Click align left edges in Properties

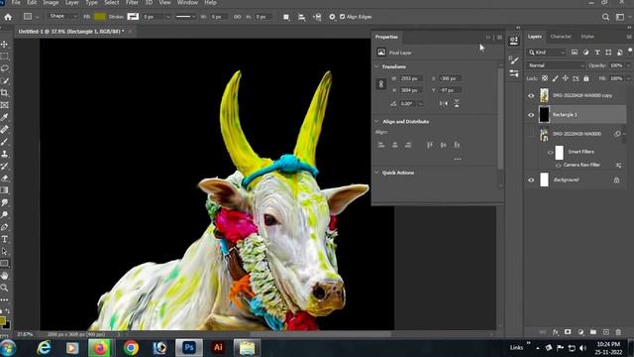click(x=380, y=145)
